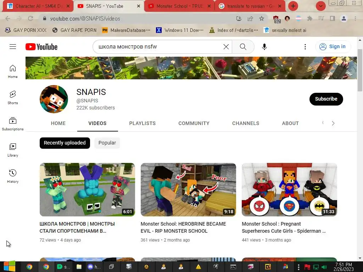Play the 6:01 video thumbnail
The image size is (363, 272).
point(87,190)
